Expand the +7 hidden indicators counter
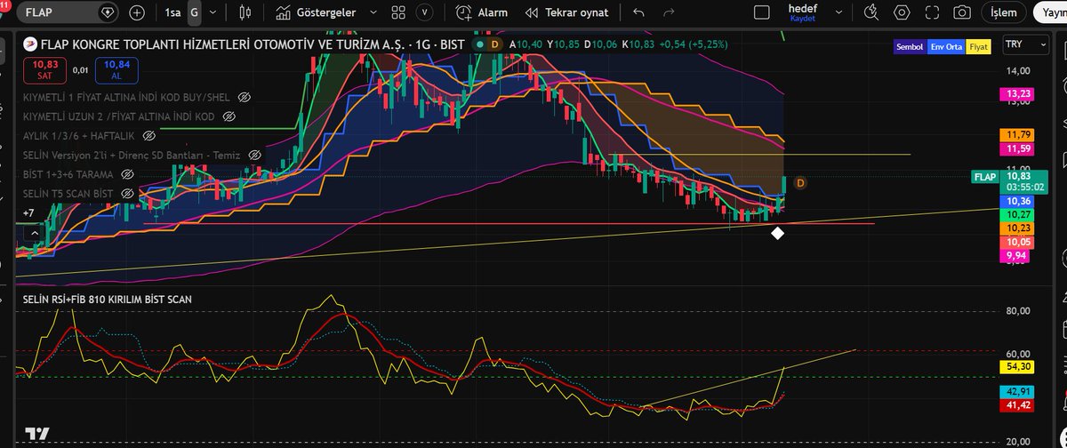The width and height of the screenshot is (1067, 448). pyautogui.click(x=28, y=213)
